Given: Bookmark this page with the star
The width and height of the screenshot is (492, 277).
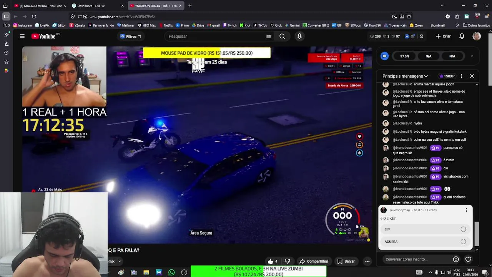Looking at the screenshot, I should tap(409, 17).
